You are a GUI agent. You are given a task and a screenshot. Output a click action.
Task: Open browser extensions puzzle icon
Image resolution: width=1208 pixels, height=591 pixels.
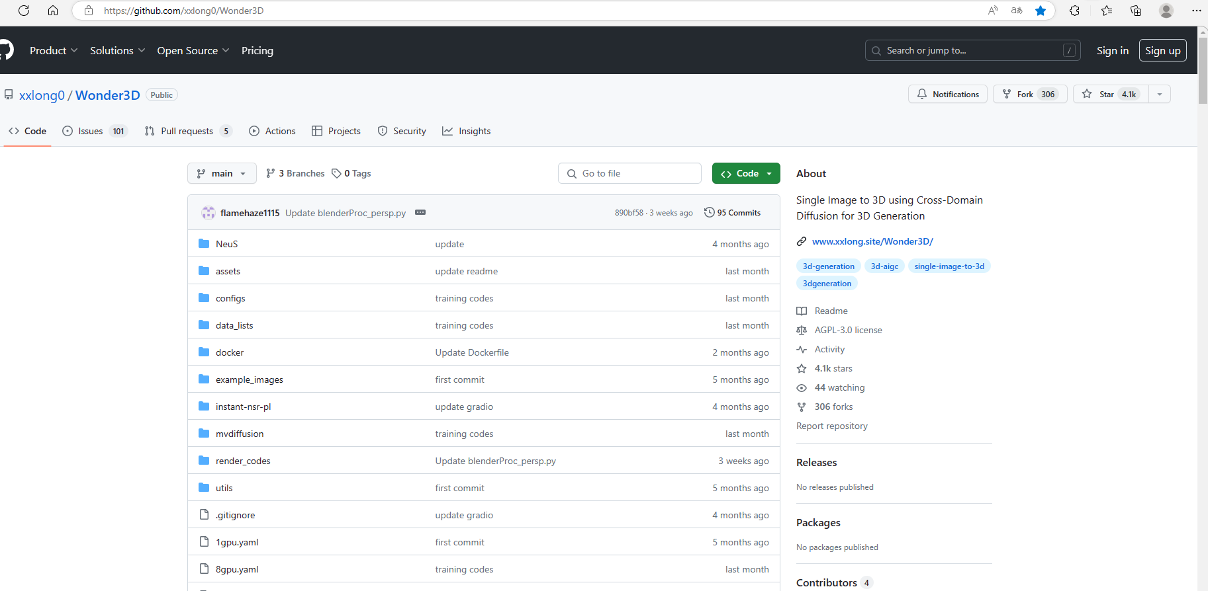(1074, 11)
